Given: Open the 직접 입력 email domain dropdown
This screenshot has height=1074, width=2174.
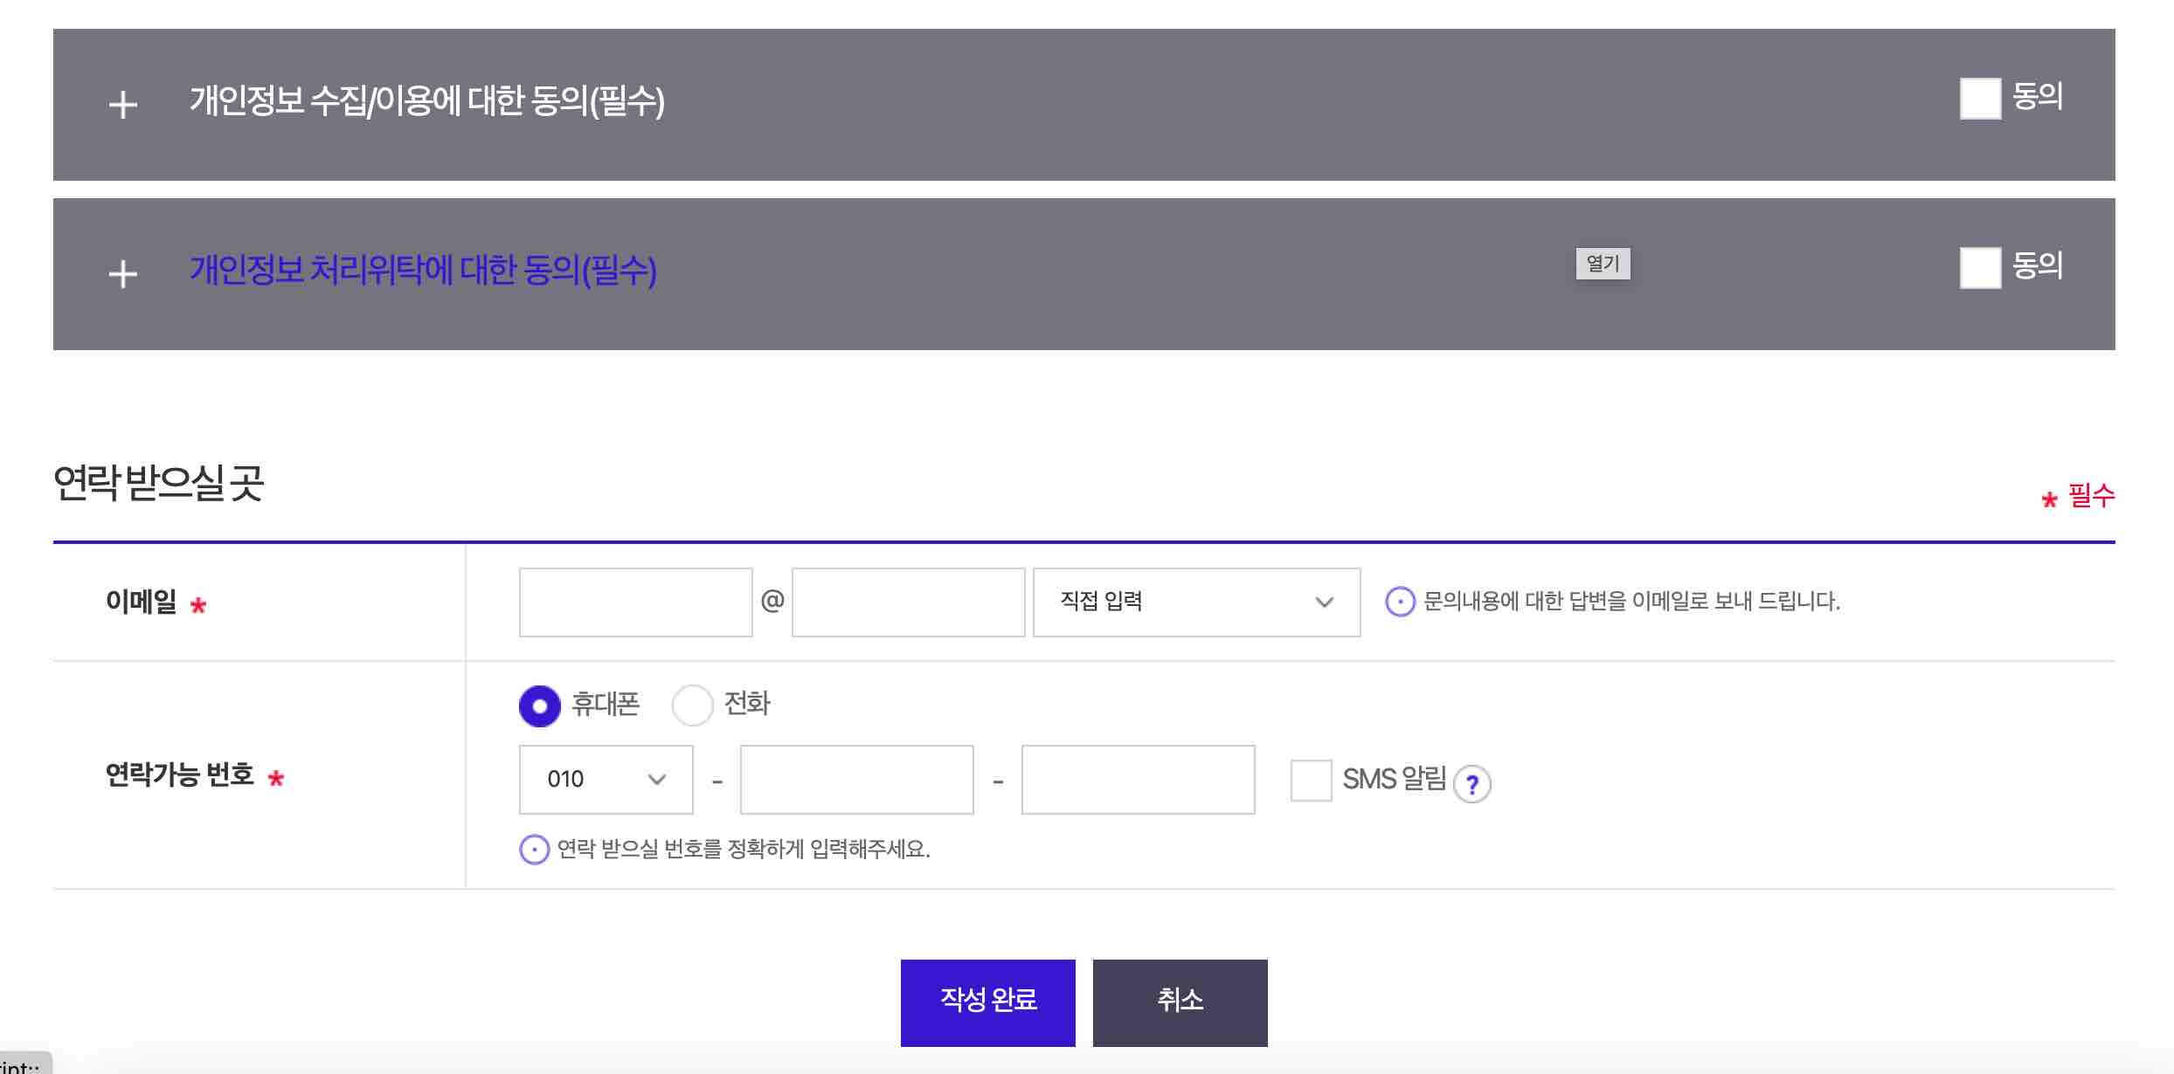Looking at the screenshot, I should [1195, 602].
